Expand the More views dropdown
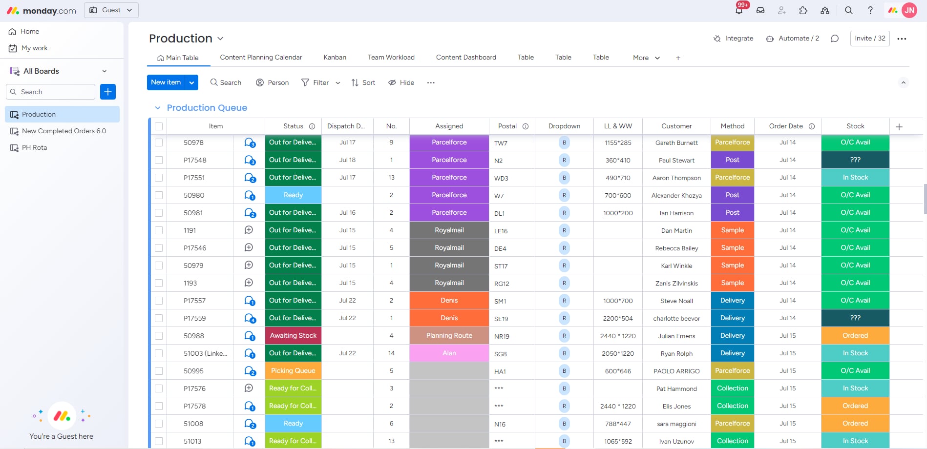Viewport: 927px width, 449px height. (x=646, y=58)
